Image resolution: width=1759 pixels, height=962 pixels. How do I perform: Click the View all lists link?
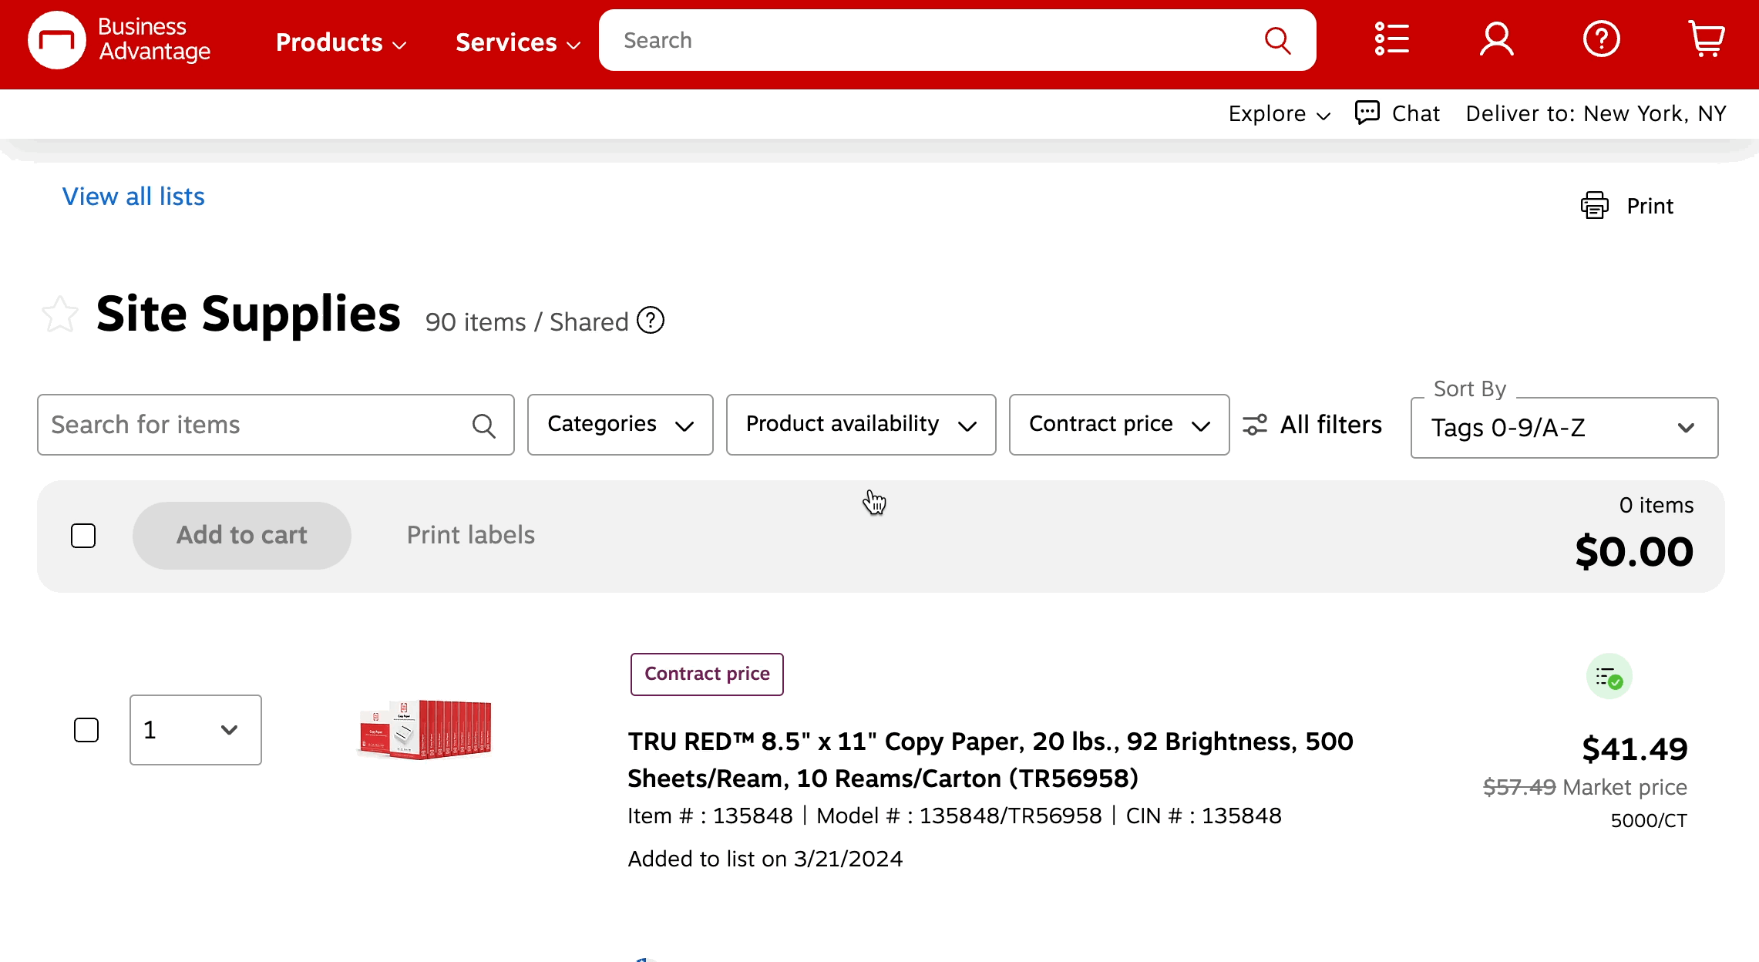pos(133,197)
